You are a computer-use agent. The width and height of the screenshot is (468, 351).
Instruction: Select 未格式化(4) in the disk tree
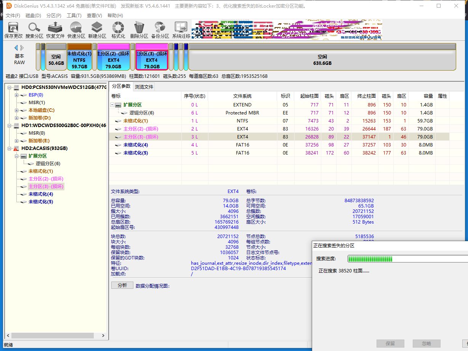pos(40,194)
